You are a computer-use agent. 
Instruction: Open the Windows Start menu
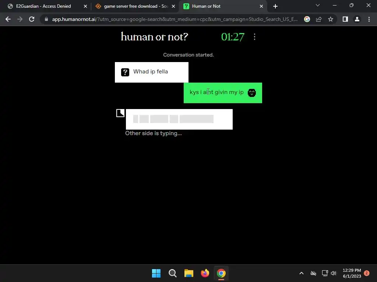click(x=156, y=273)
